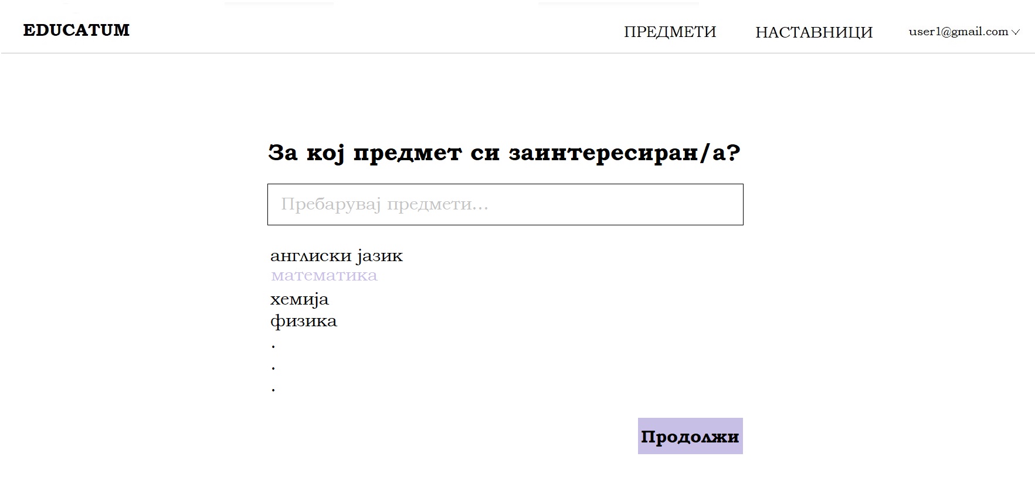This screenshot has width=1035, height=480.
Task: Choose the highlighted математика subject
Action: [x=324, y=275]
